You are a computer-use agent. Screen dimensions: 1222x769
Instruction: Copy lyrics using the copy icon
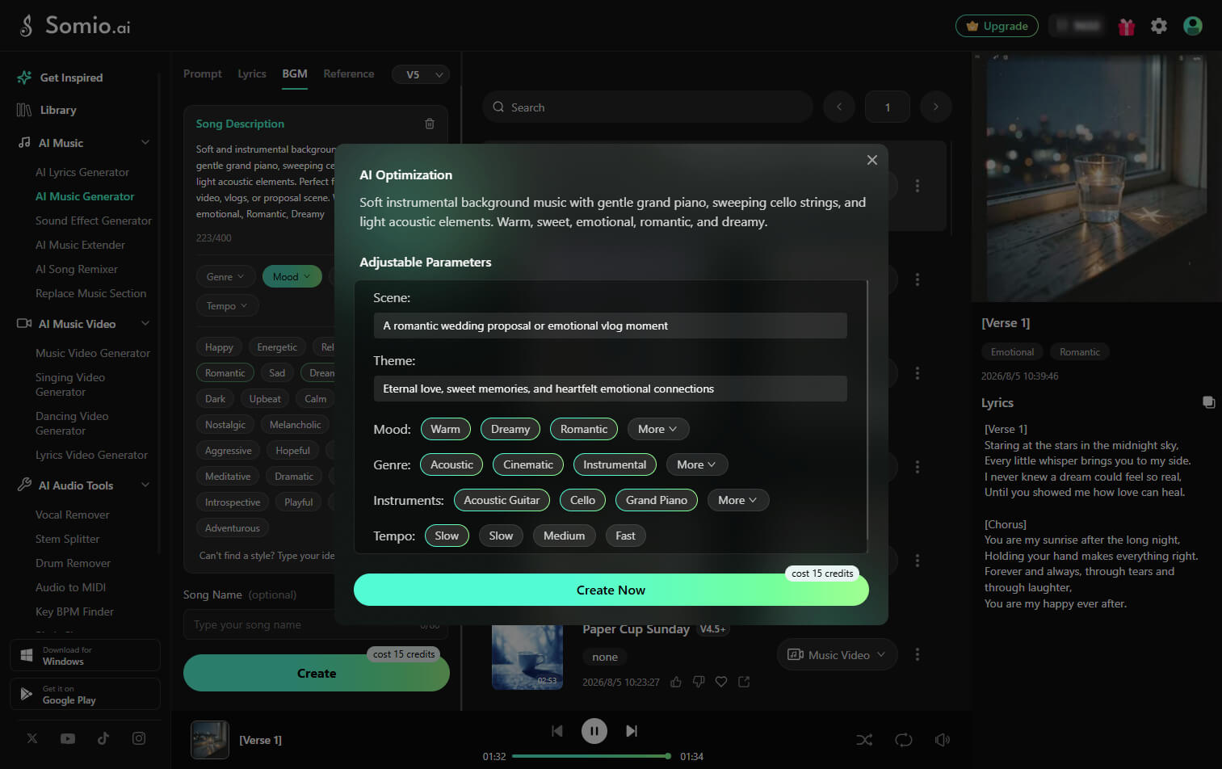click(1208, 402)
